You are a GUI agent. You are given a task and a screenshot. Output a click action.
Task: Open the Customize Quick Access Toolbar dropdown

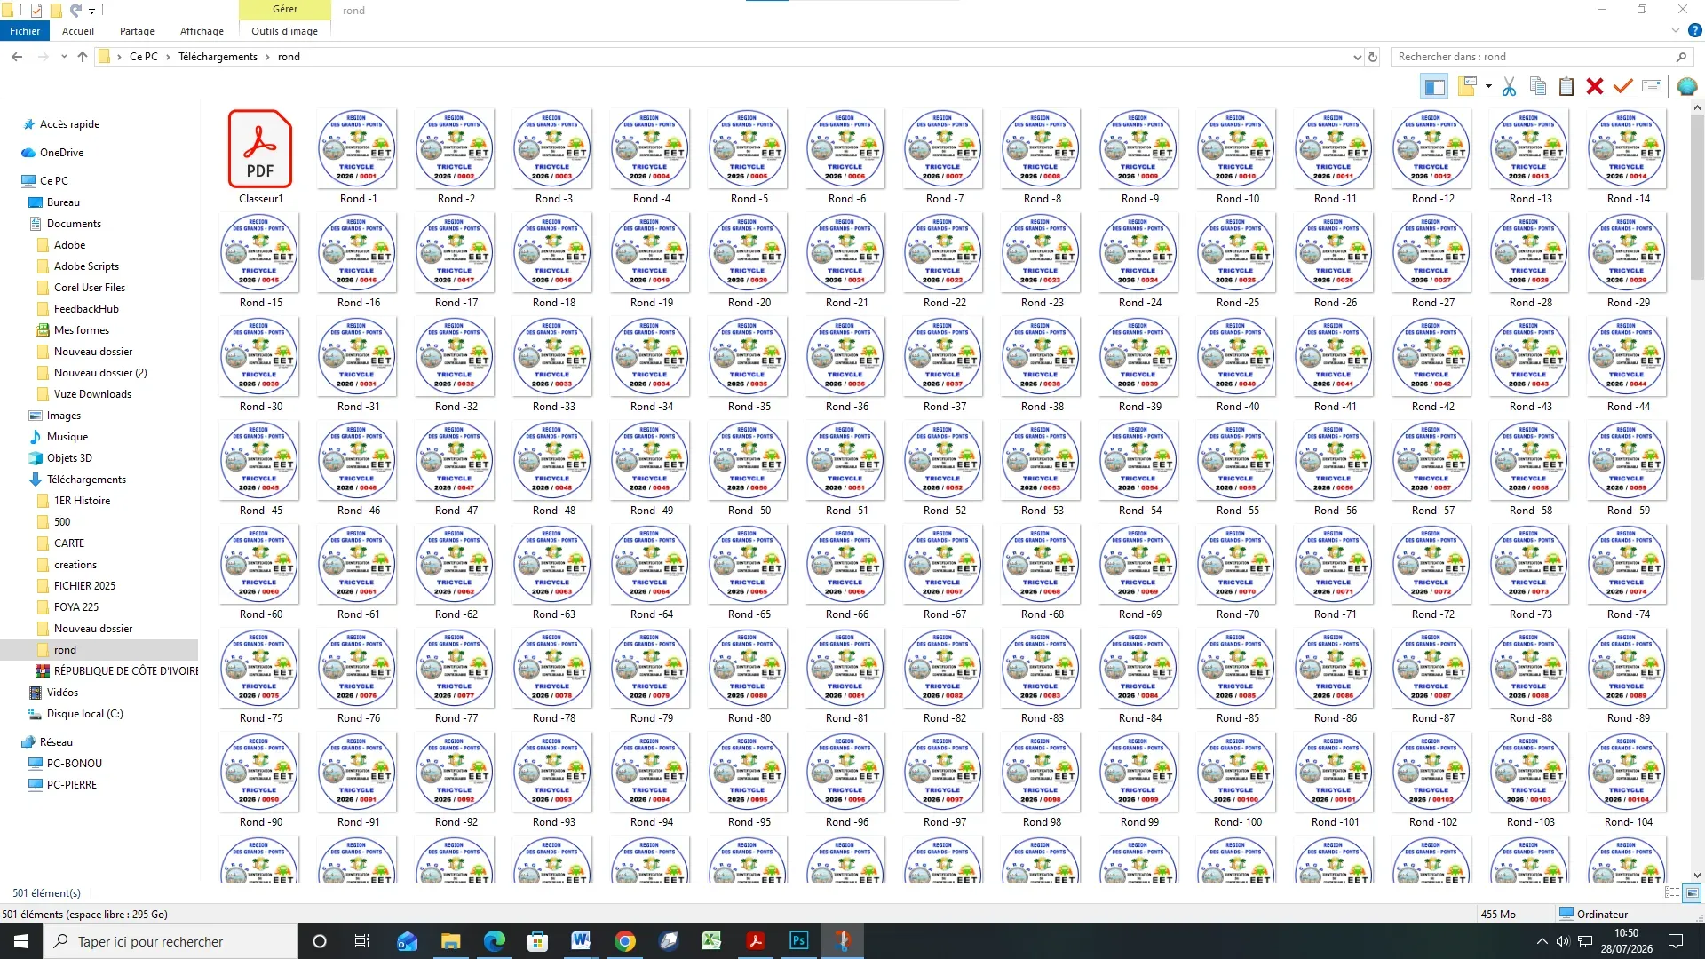[x=91, y=11]
